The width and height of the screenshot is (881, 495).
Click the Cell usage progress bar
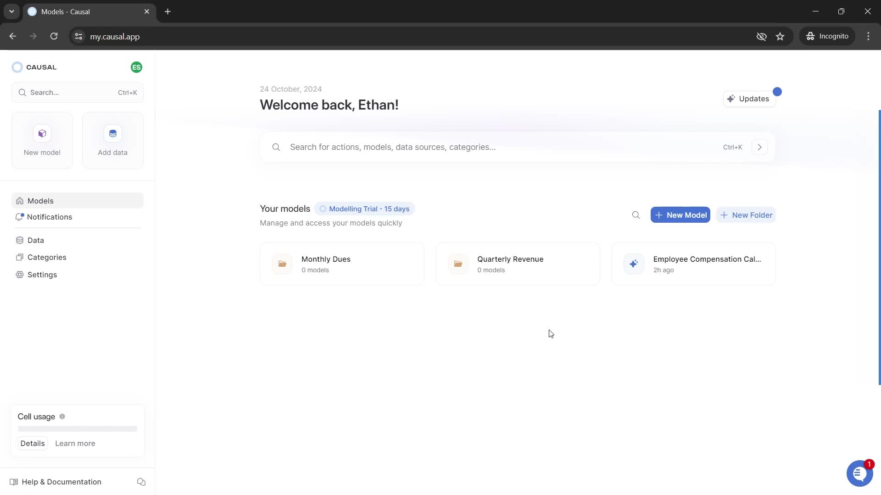pyautogui.click(x=78, y=429)
